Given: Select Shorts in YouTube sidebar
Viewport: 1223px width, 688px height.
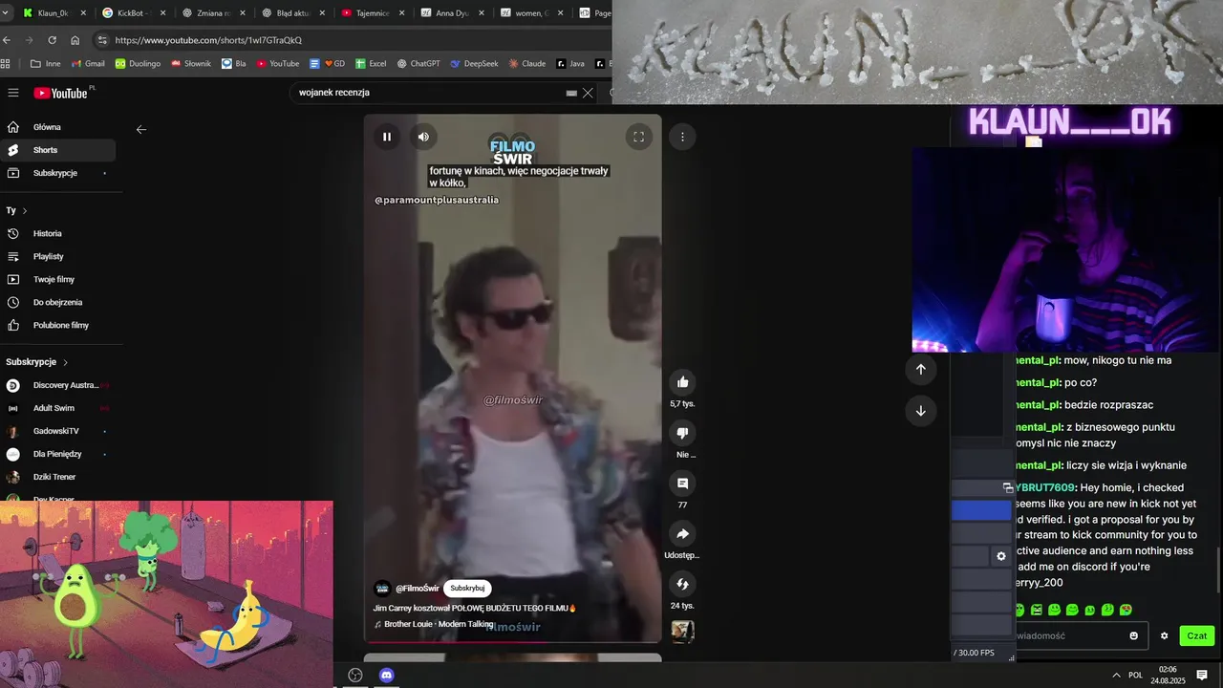Looking at the screenshot, I should click(58, 150).
